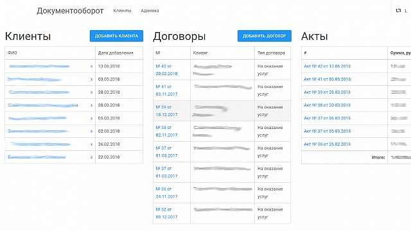
Task: Click the Документооборот site title
Action: pos(70,11)
